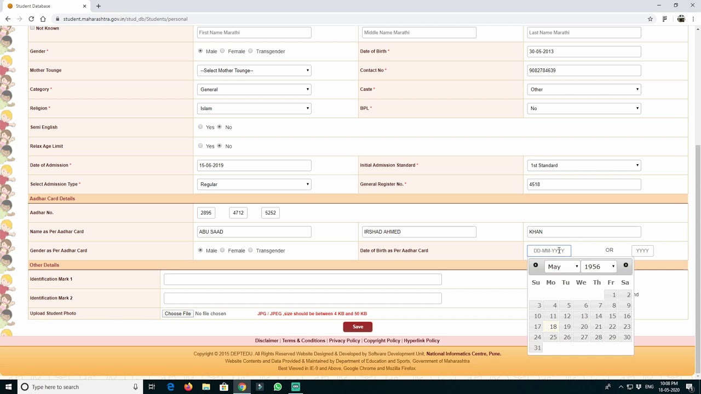Viewport: 701px width, 394px height.
Task: Switch to Chrome on the taskbar
Action: point(242,387)
